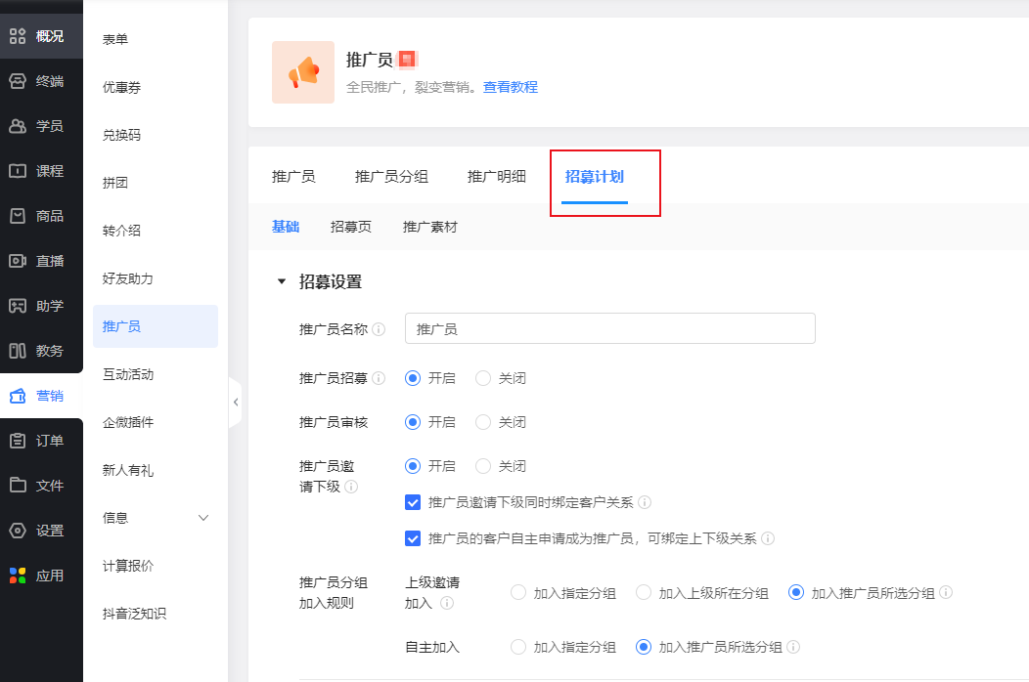Open the 推广素材 sub-tab
The image size is (1029, 682).
tap(429, 227)
